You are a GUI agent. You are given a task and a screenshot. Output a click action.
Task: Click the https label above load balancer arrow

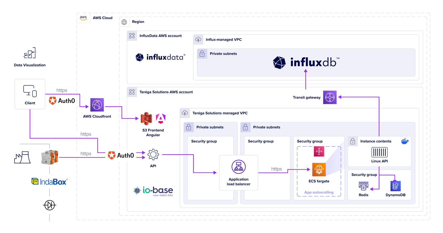[277, 169]
